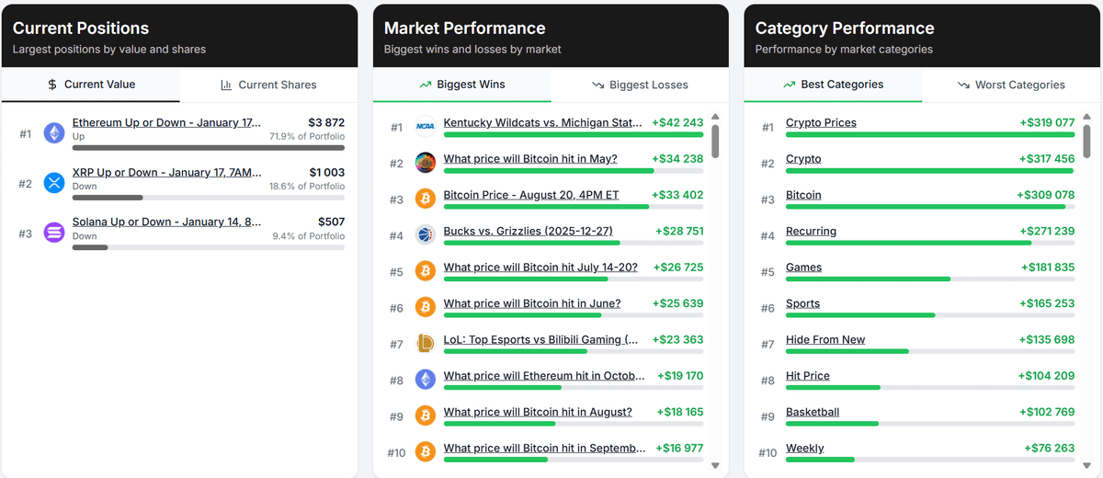Click the Ethereum icon for Ethereum October market
The image size is (1103, 478).
[x=426, y=380]
